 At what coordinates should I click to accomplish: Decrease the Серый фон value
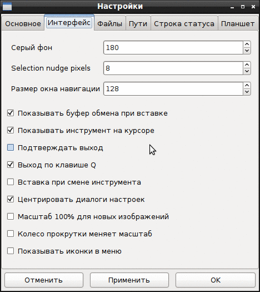click(x=247, y=51)
